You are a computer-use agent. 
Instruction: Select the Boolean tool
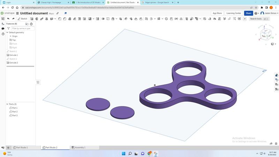(x=103, y=19)
